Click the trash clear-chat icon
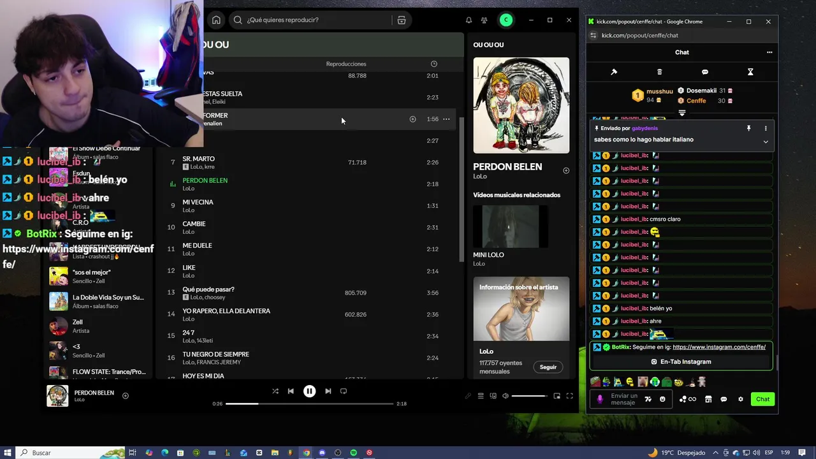The height and width of the screenshot is (459, 816). (x=659, y=72)
